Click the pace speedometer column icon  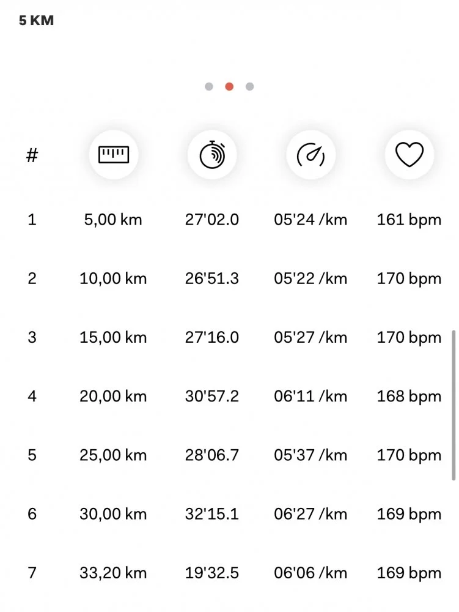click(x=310, y=155)
